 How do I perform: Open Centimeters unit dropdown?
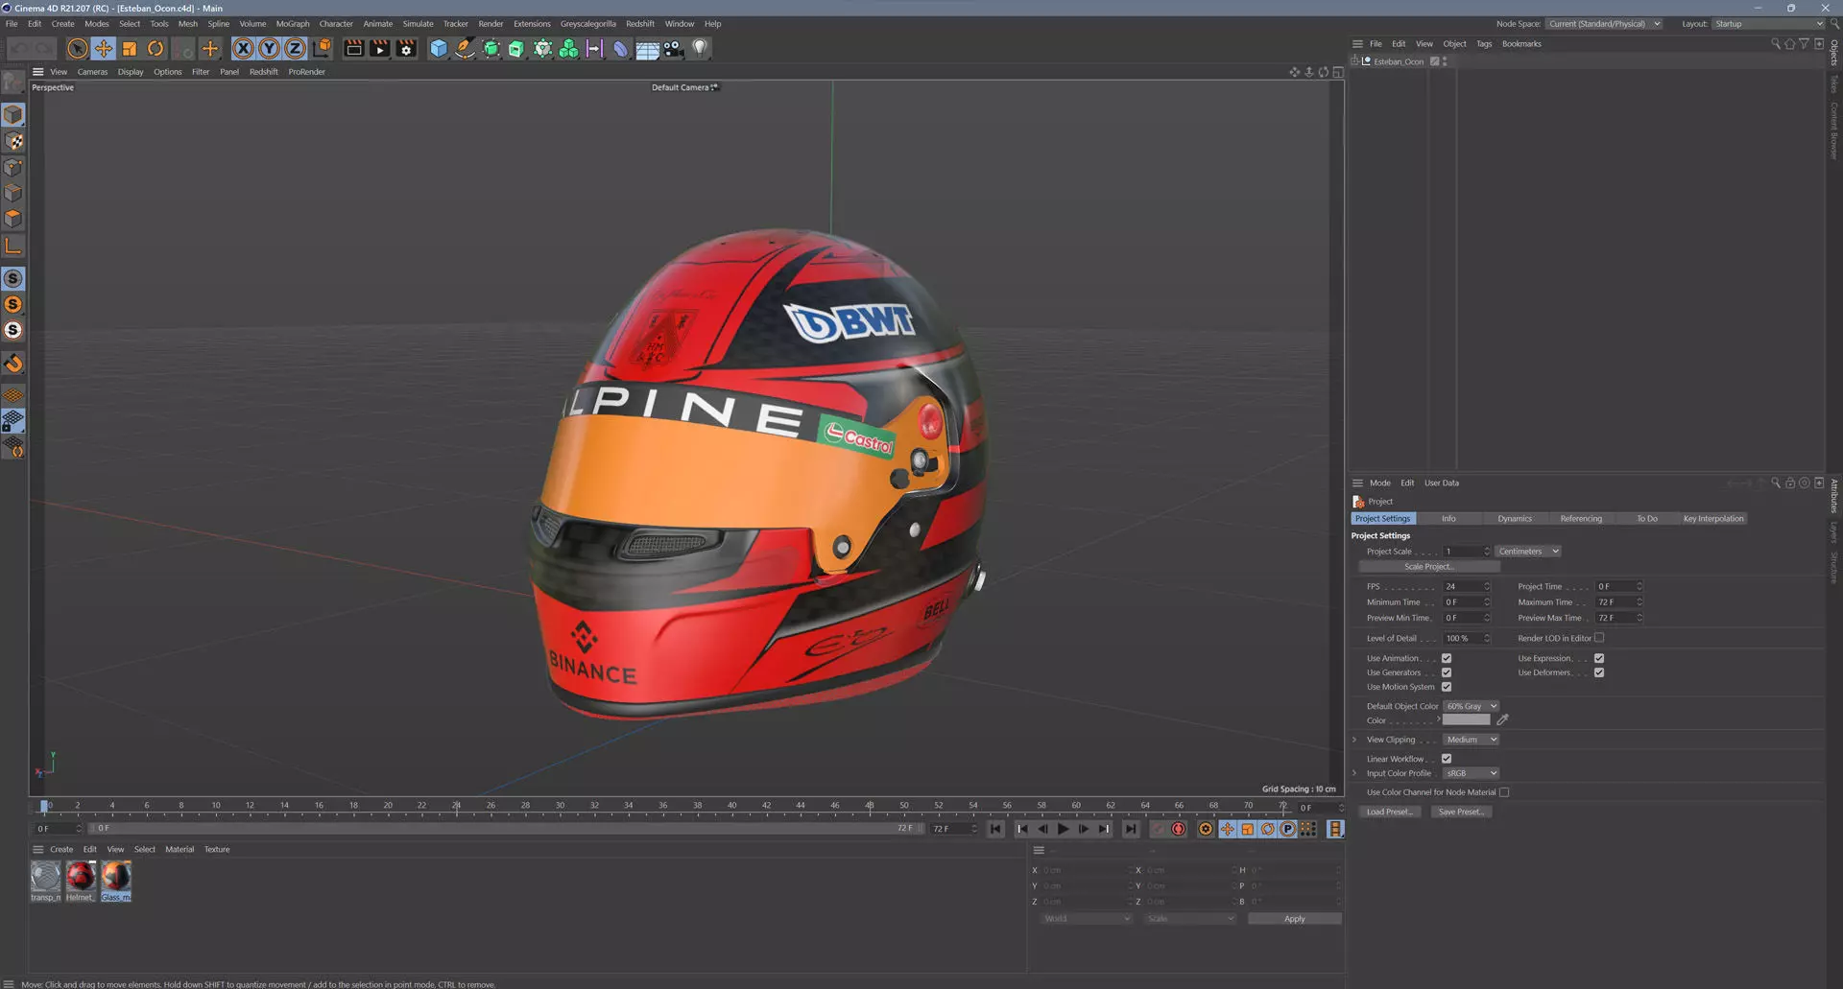click(1528, 552)
